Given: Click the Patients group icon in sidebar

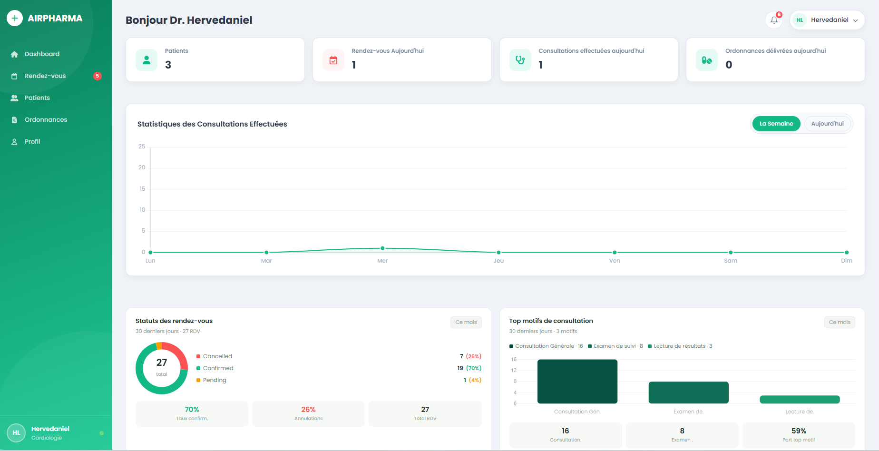Looking at the screenshot, I should [x=14, y=98].
